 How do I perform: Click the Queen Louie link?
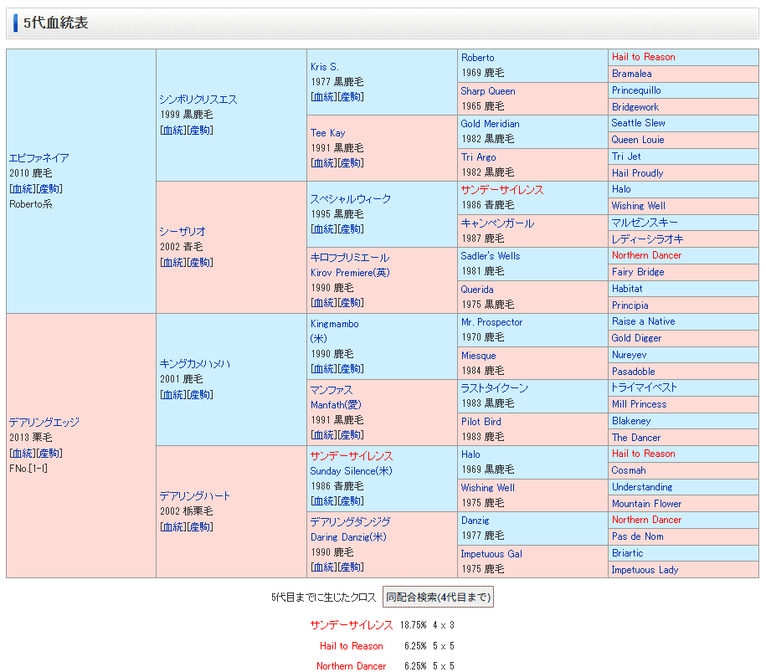[x=638, y=140]
